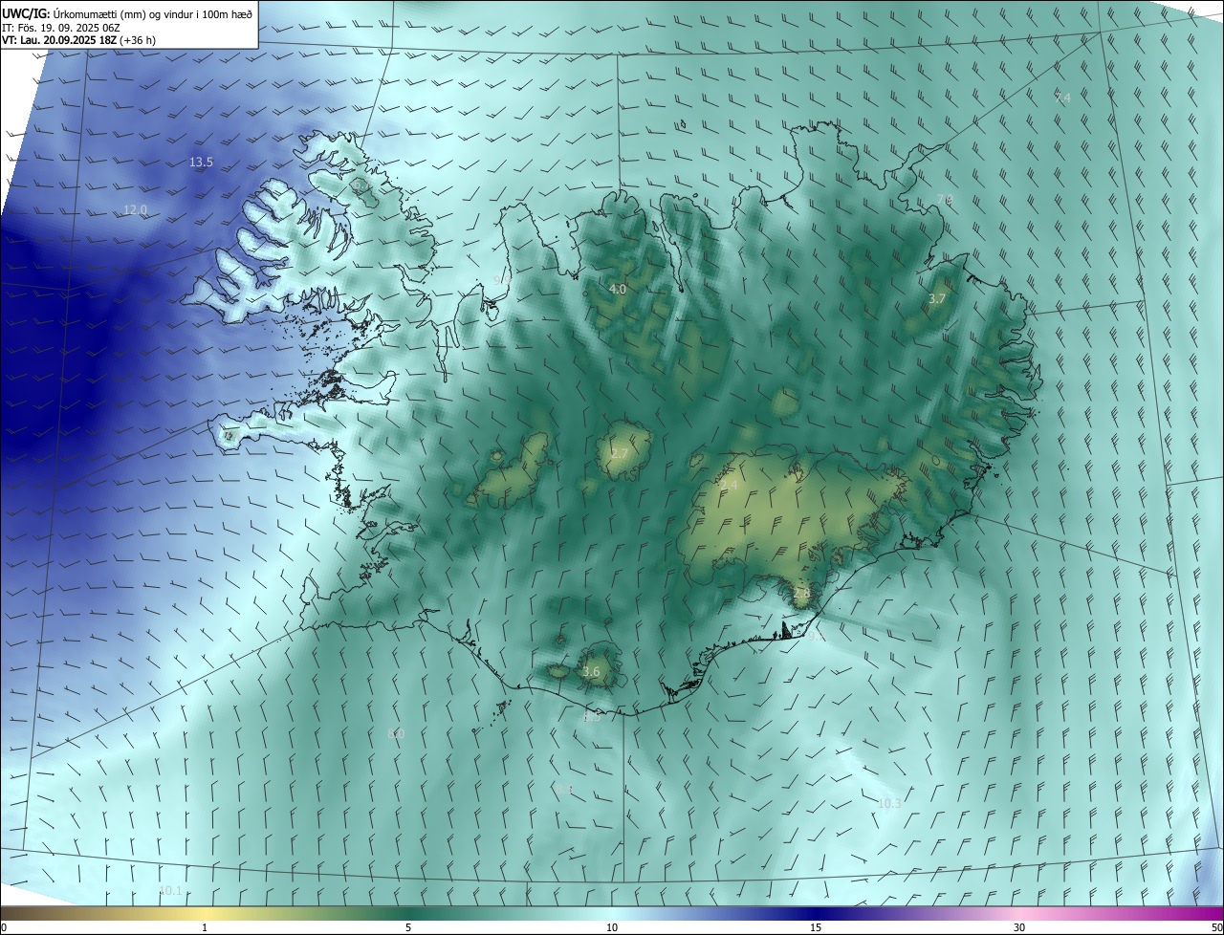Screen dimensions: 1224x935
Task: Click the 13.5 value label off the Westfjords
Action: click(x=201, y=163)
